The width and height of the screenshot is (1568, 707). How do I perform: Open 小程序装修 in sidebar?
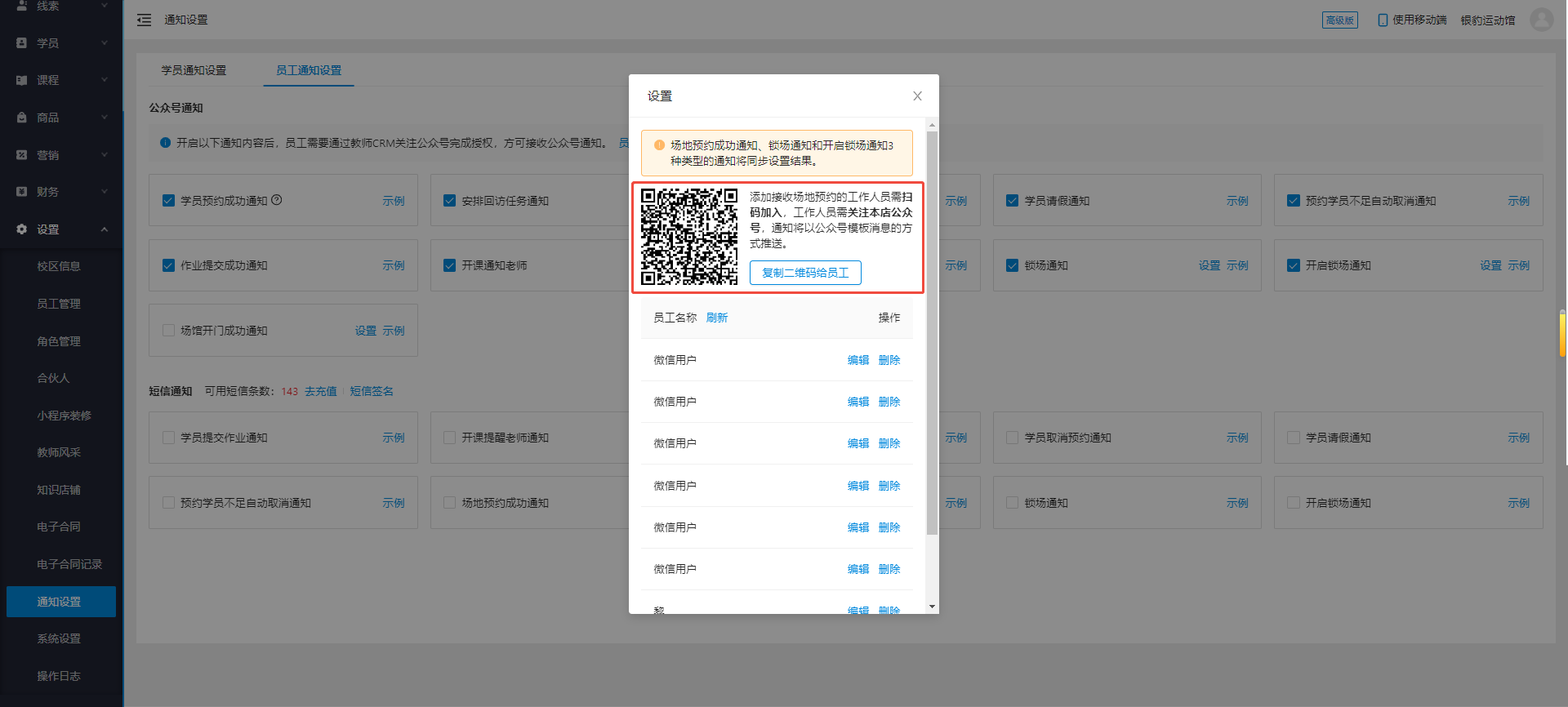coord(64,416)
